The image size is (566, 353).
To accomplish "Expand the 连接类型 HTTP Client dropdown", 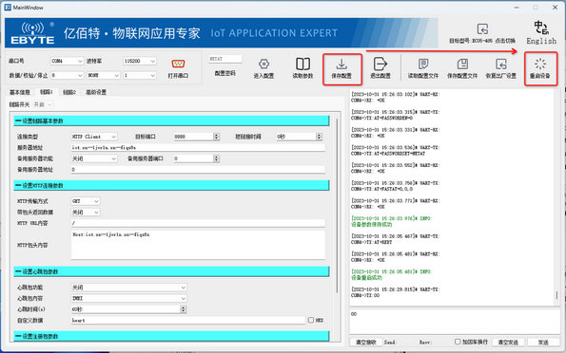I will pyautogui.click(x=94, y=137).
